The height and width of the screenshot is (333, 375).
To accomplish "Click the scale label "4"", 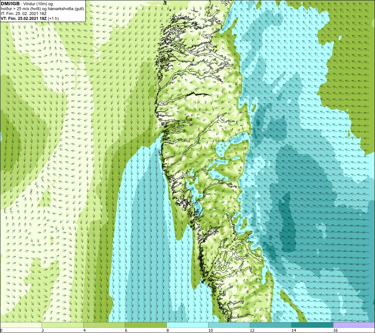I will (x=84, y=331).
